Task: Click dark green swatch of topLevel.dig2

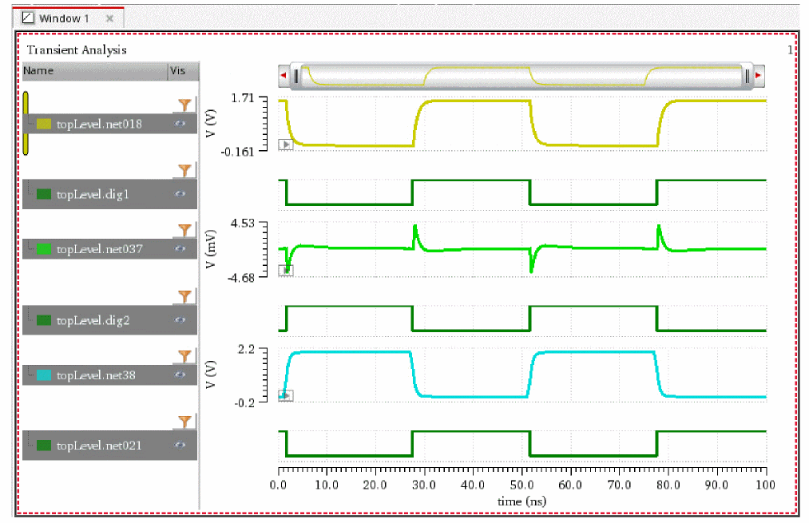Action: [44, 320]
